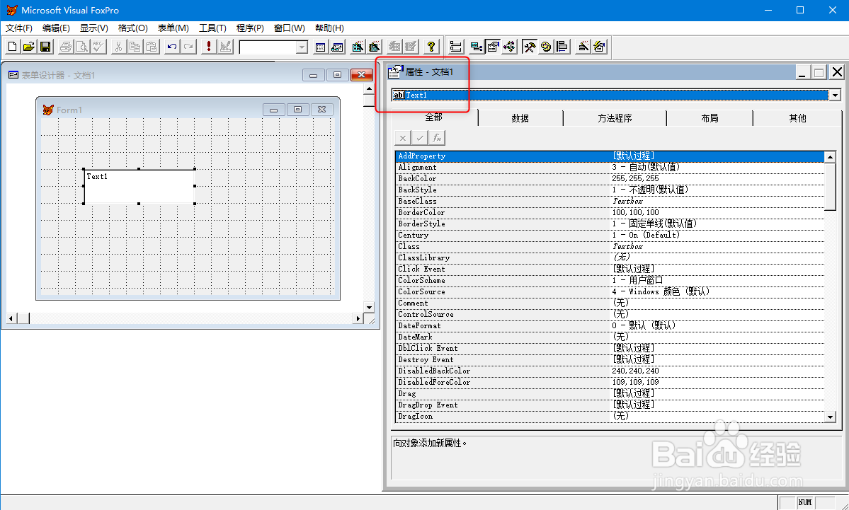Click the Copy icon in the toolbar
Screen dimensions: 849x510
pyautogui.click(x=135, y=47)
